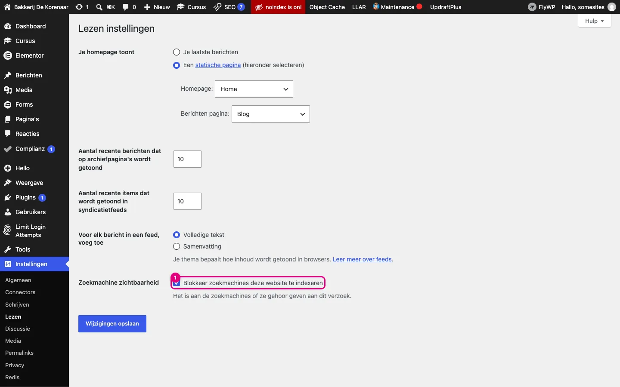Click the comments bubble icon in admin bar
This screenshot has width=620, height=387.
[125, 7]
